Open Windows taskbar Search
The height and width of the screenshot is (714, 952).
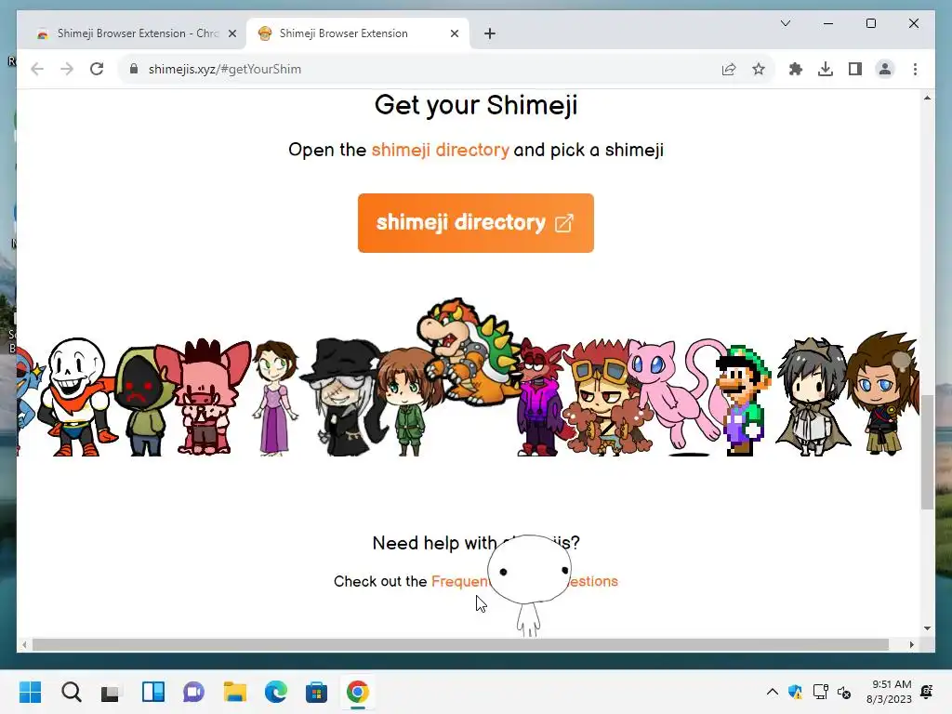pos(71,692)
